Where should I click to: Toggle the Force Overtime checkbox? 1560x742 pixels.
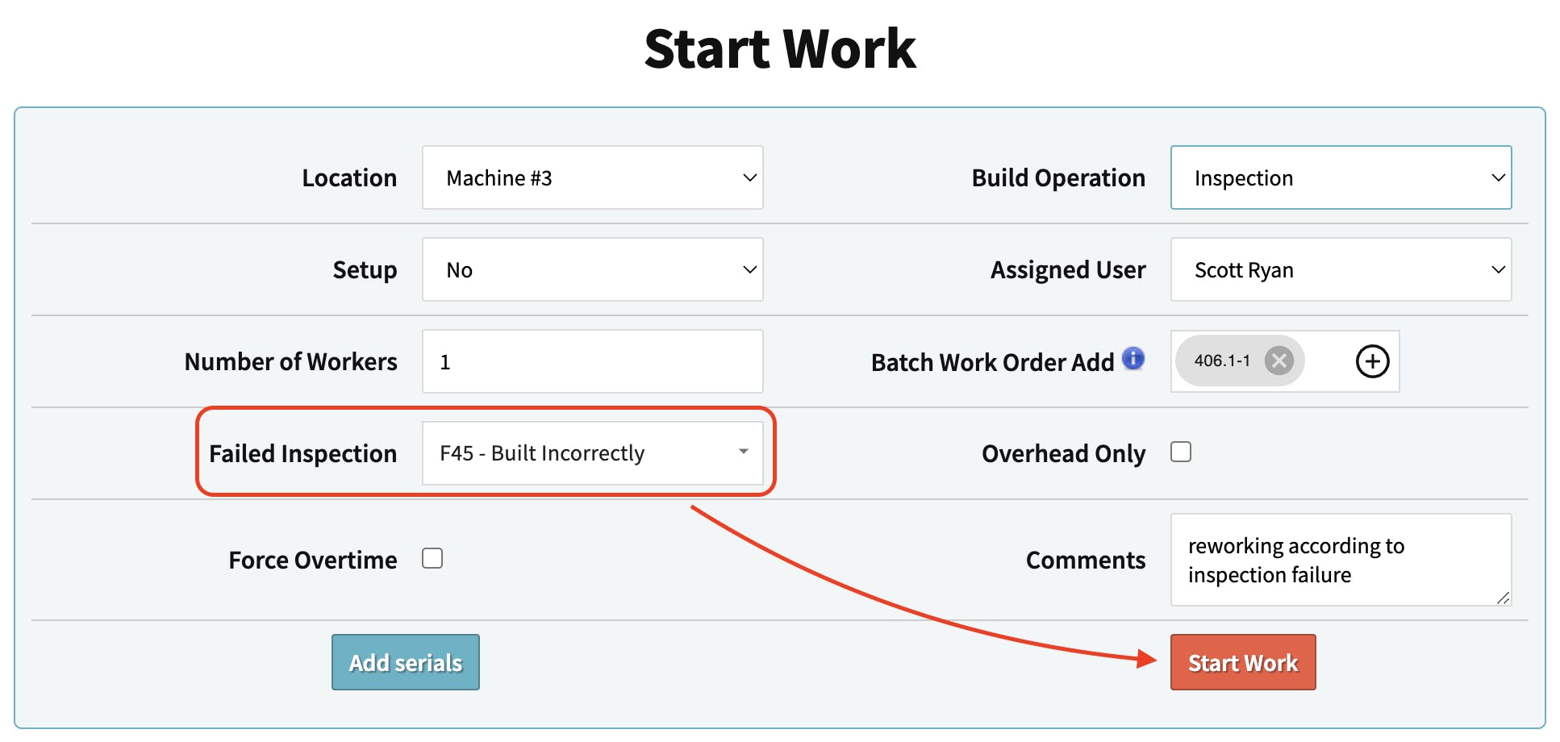click(x=432, y=558)
